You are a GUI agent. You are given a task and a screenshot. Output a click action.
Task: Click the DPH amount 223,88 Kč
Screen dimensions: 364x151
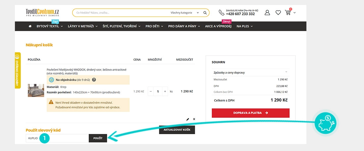(282, 86)
